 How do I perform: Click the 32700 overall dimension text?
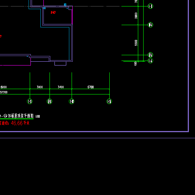coord(4,92)
